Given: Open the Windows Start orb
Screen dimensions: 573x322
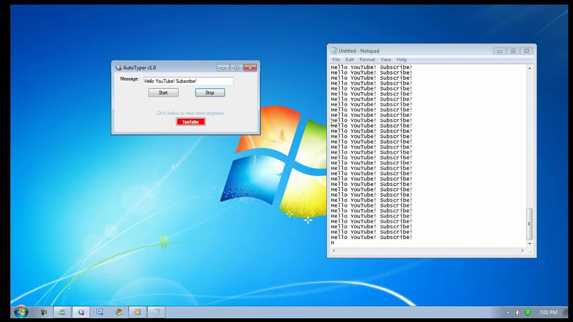Looking at the screenshot, I should (x=21, y=312).
